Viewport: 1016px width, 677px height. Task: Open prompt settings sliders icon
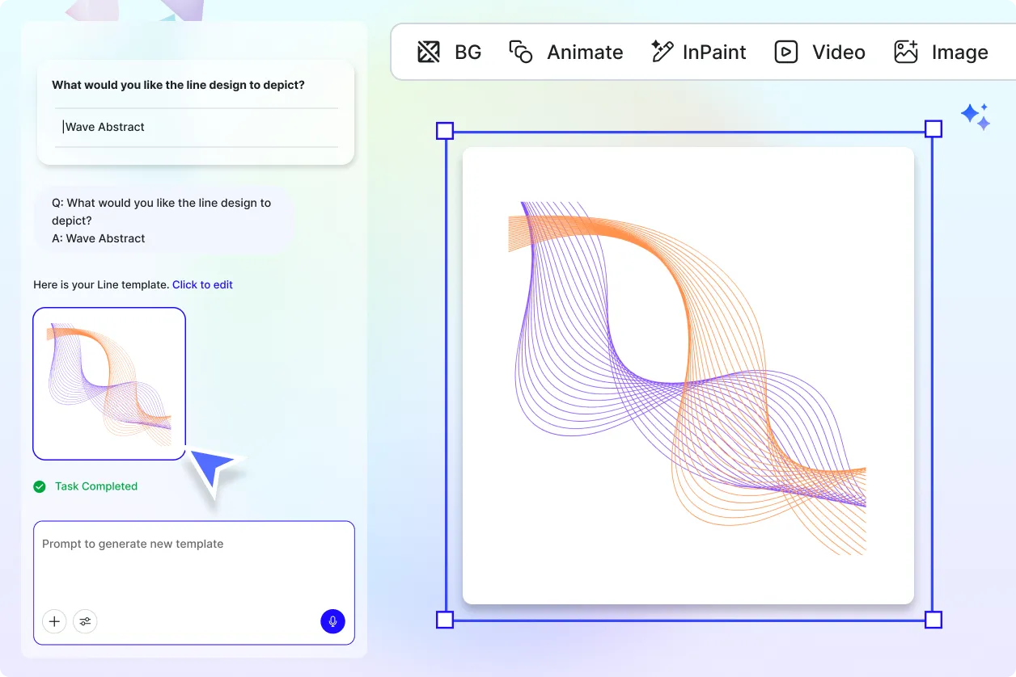85,621
